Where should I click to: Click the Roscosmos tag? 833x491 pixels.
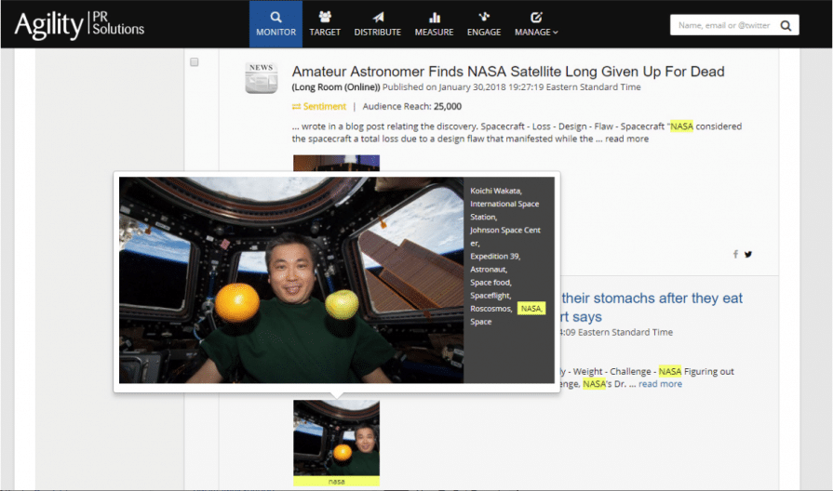[490, 309]
